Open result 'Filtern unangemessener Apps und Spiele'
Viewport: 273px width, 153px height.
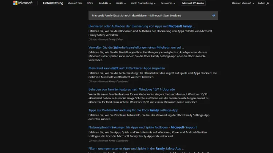[136, 149]
